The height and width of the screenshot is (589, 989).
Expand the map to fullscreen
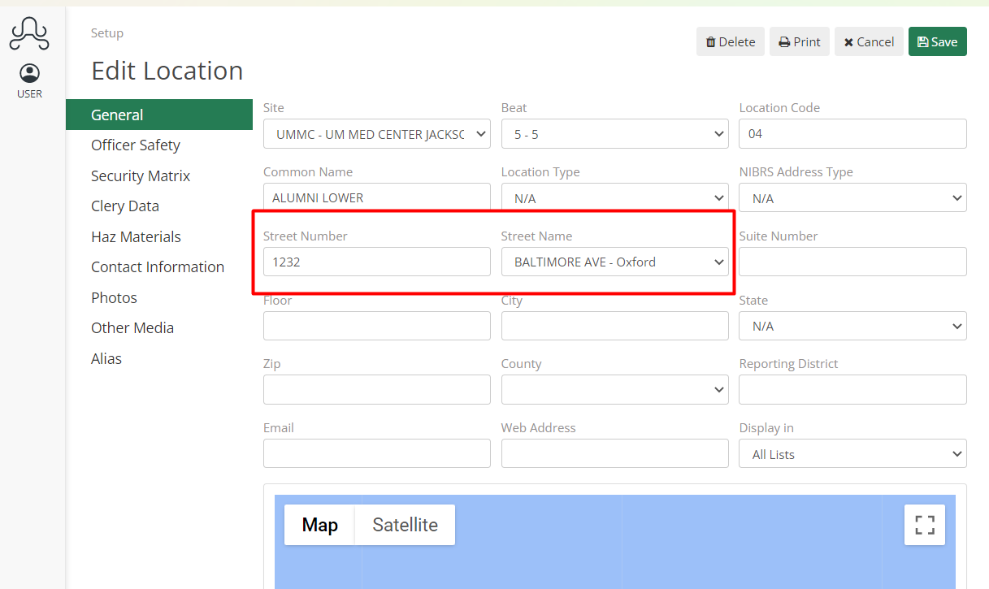coord(924,524)
